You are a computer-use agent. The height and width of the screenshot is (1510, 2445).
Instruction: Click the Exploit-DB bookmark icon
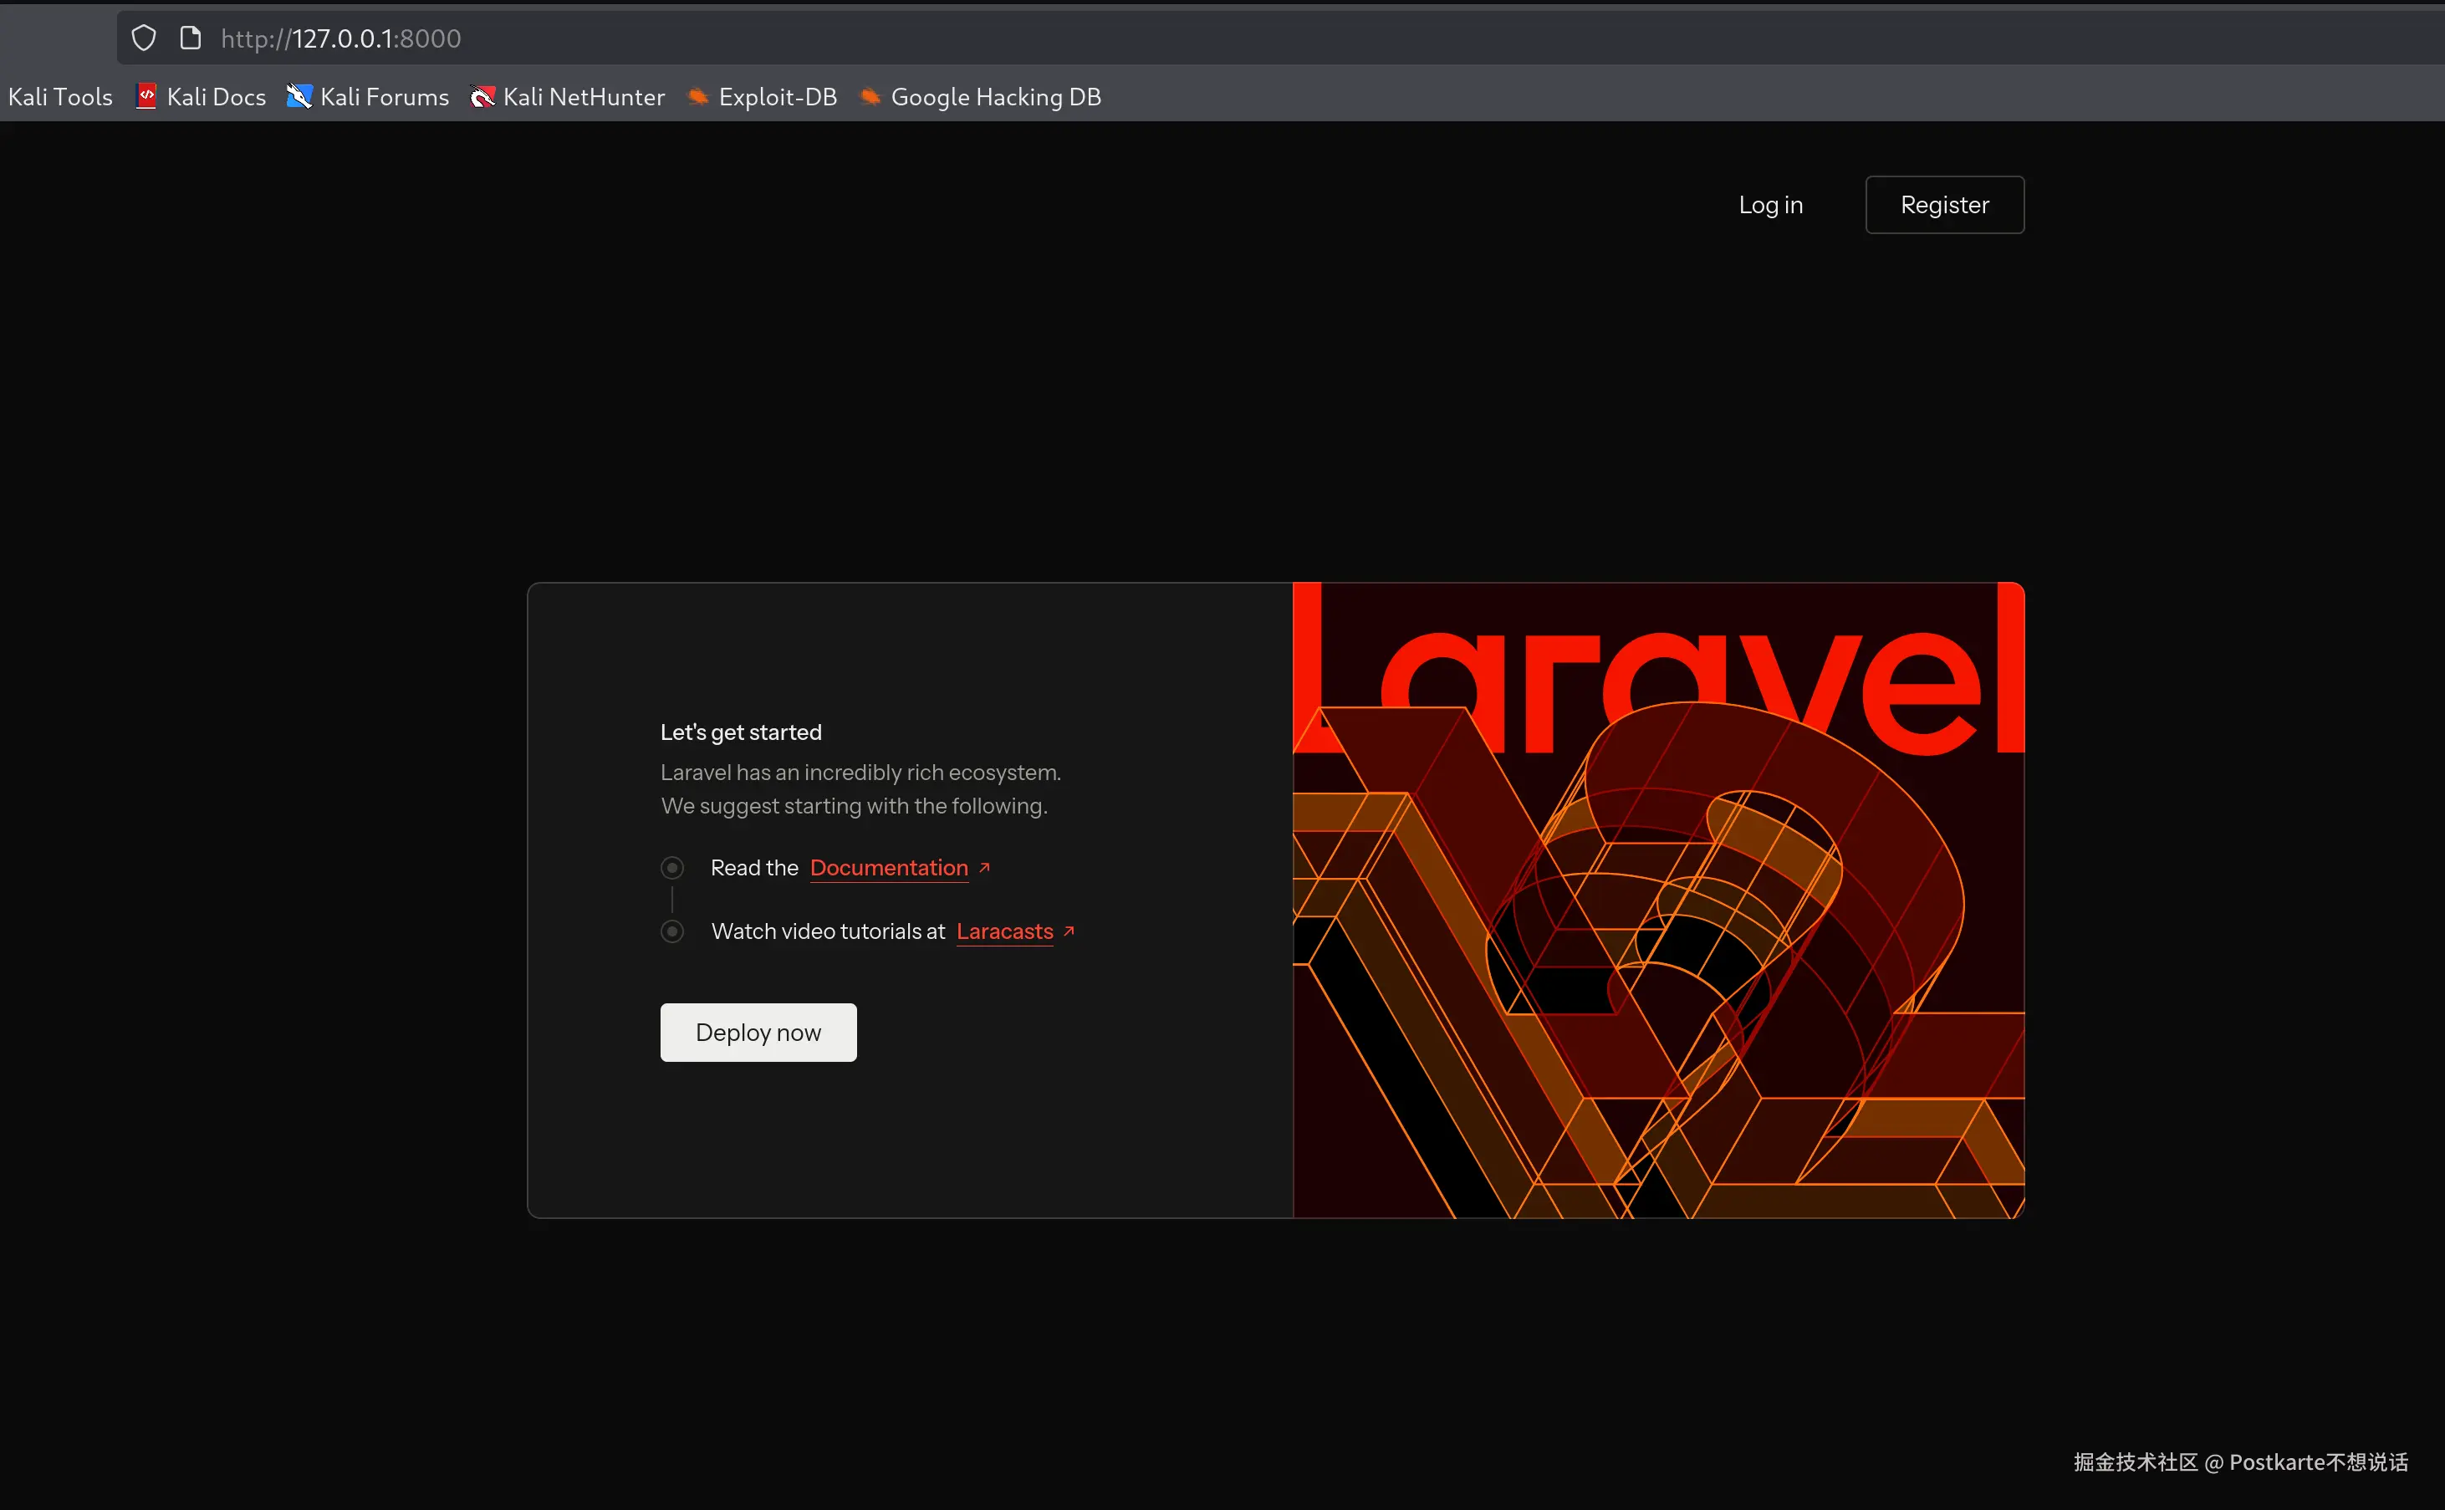point(698,96)
